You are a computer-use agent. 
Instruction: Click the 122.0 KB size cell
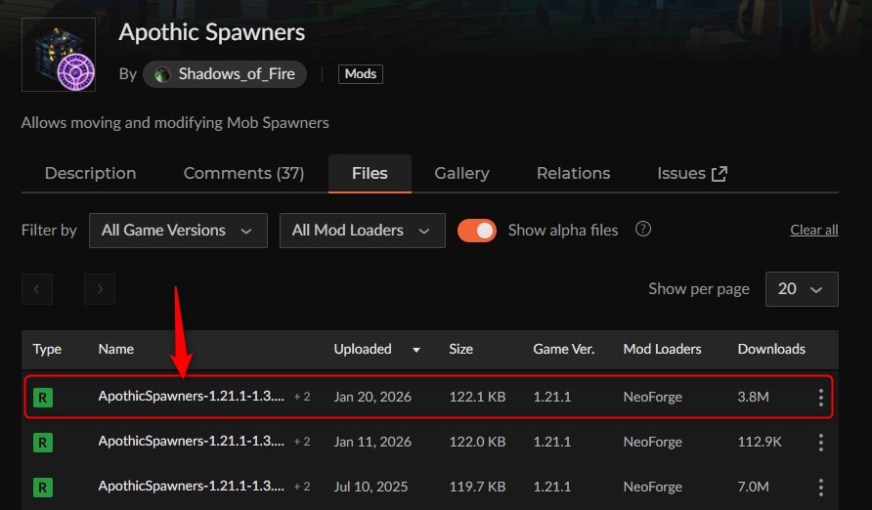coord(477,442)
